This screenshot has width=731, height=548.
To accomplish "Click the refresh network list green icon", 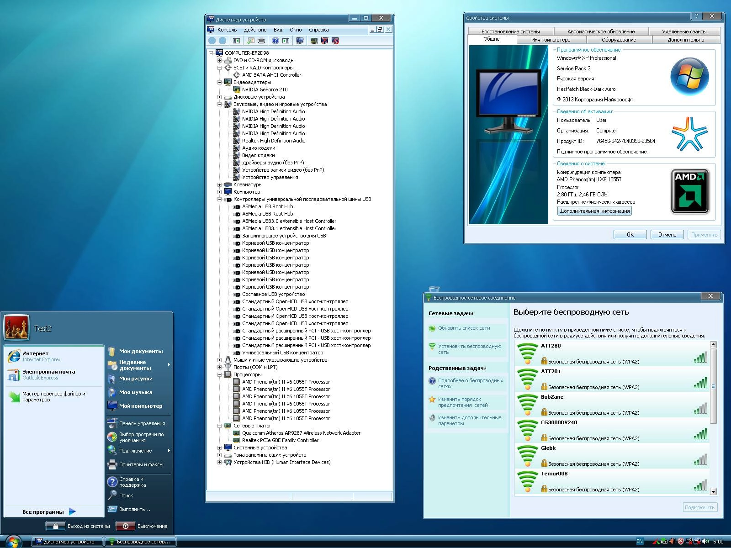I will tap(432, 328).
